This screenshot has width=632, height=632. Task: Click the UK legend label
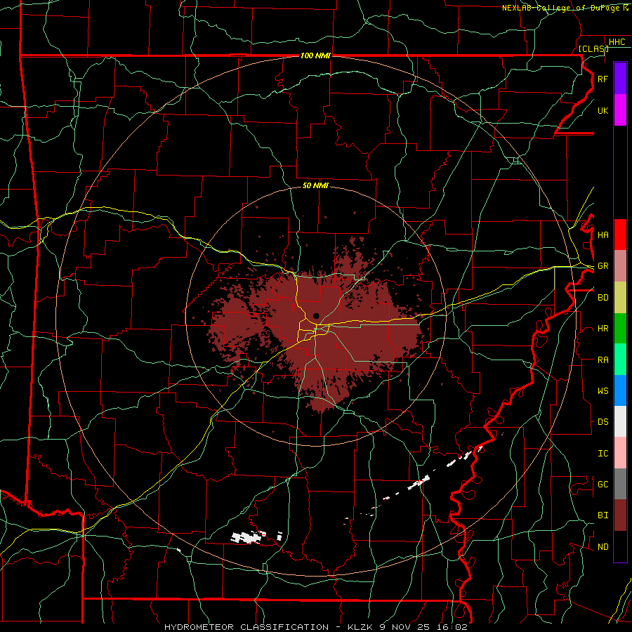tap(603, 110)
